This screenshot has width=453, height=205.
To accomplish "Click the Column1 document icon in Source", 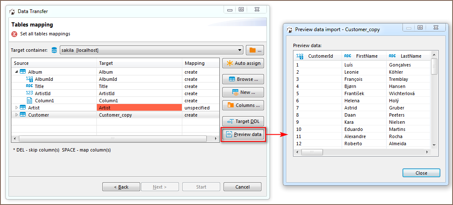I will point(29,101).
